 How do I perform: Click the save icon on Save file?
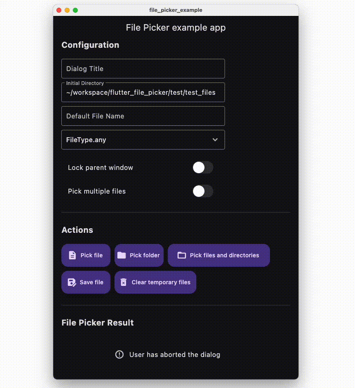point(72,282)
